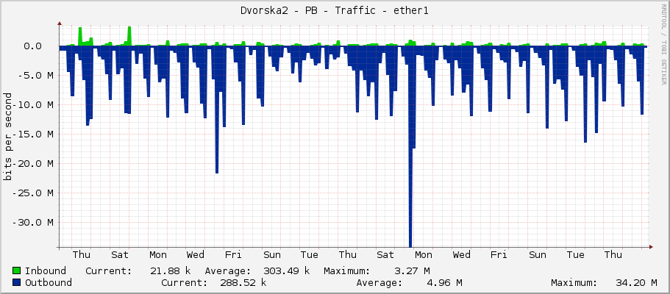This screenshot has width=670, height=294.
Task: Click the 'Outbound' legend label
Action: (x=49, y=282)
